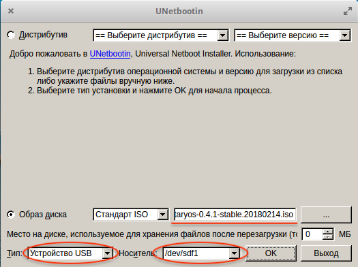Click the Носитель: label
Image resolution: width=358 pixels, height=267 pixels.
coord(138,253)
